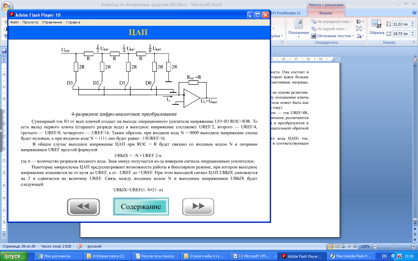Viewport: 418px width, 261px height.
Task: Open the Содержание contents button
Action: coord(141,207)
